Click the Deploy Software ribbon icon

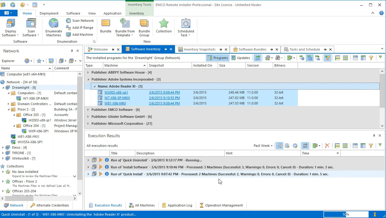[11, 24]
